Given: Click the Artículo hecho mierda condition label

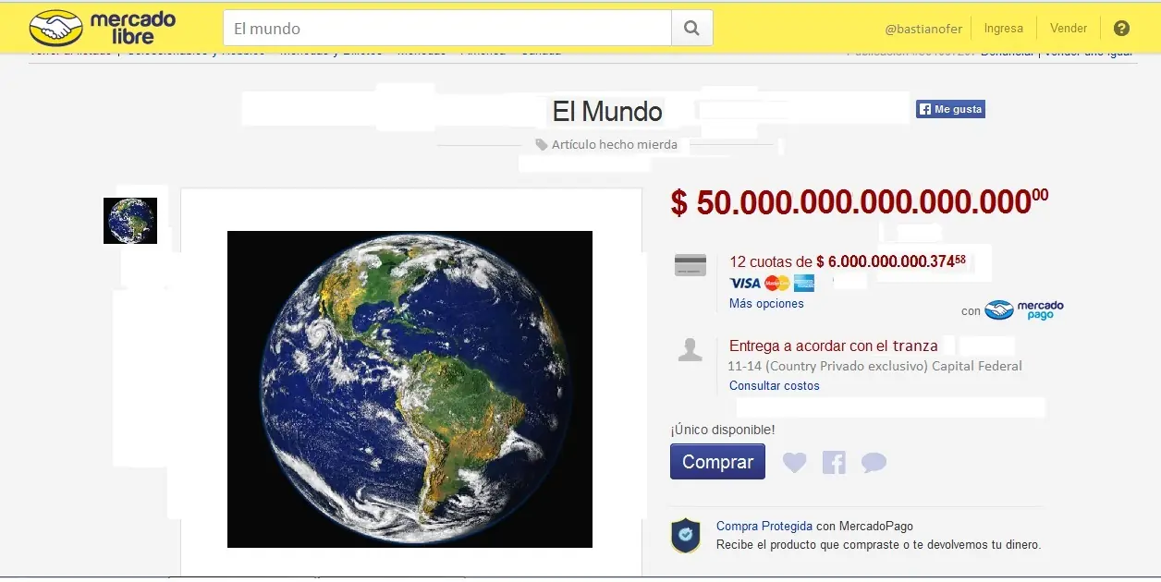Looking at the screenshot, I should pos(615,145).
